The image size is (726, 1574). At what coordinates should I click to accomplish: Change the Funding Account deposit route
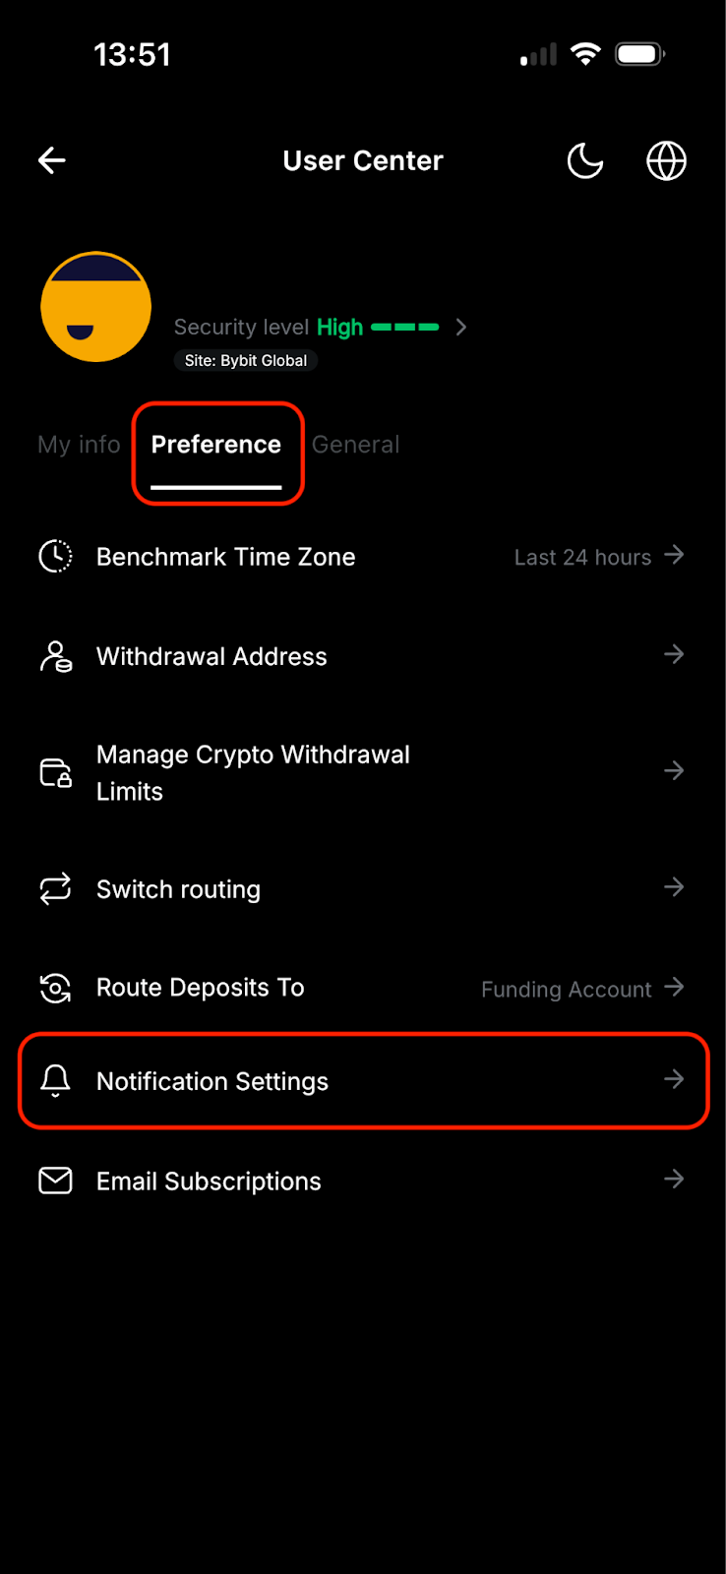567,990
